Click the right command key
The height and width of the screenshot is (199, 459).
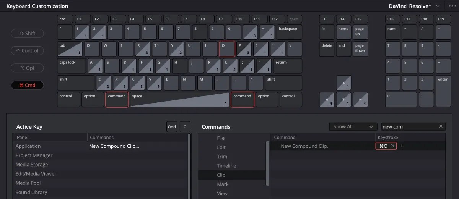[x=243, y=99]
